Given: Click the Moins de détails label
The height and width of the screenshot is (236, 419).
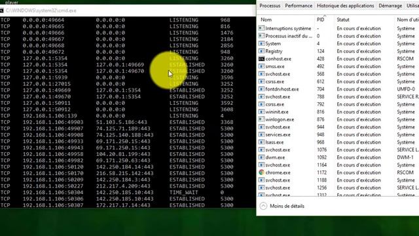Looking at the screenshot, I should point(287,206).
